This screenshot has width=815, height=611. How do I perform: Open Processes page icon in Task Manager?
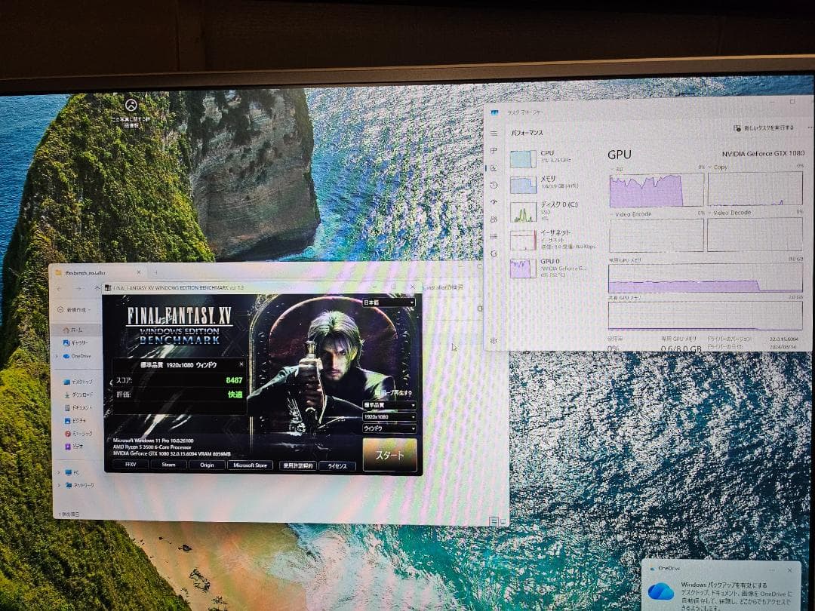(x=494, y=151)
